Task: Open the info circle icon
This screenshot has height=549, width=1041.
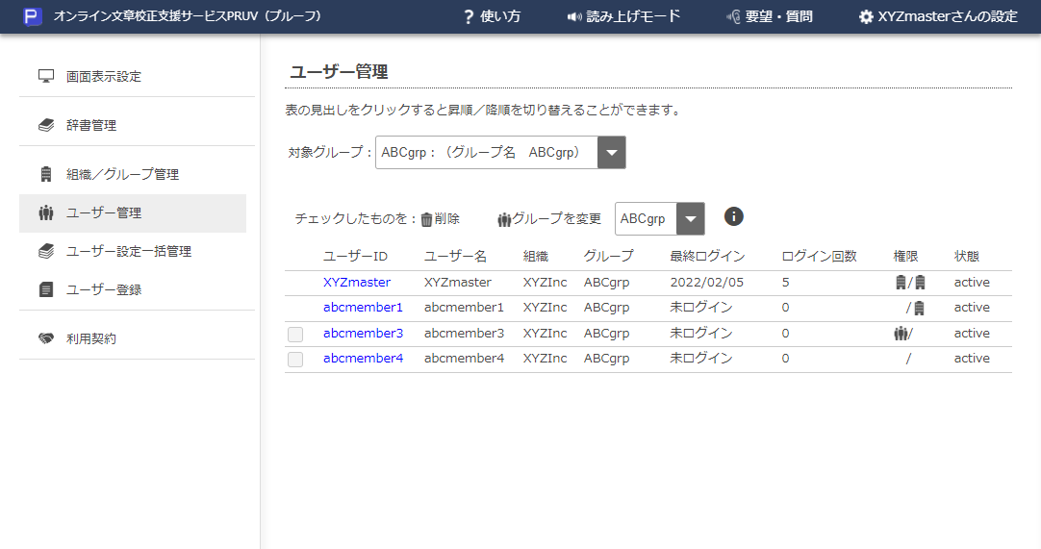Action: click(x=734, y=216)
